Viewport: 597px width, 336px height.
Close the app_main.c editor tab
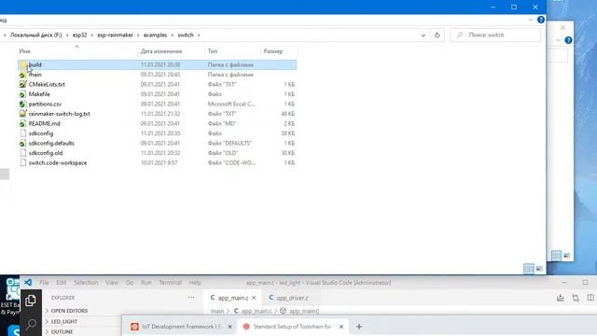click(254, 298)
